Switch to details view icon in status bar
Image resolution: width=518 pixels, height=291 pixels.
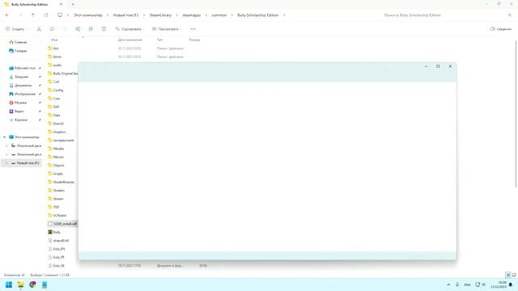(508, 275)
